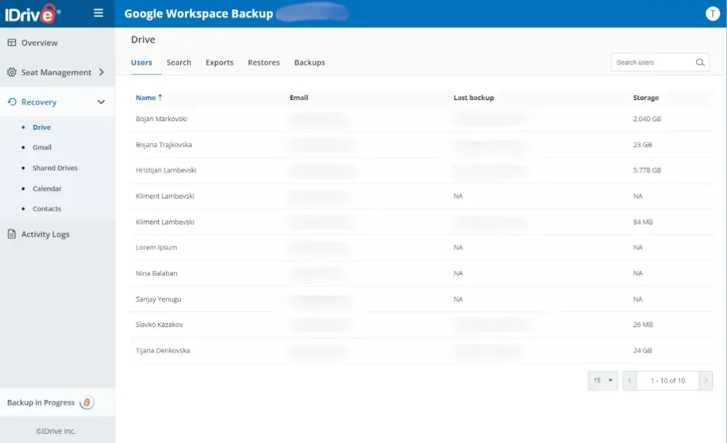Image resolution: width=727 pixels, height=443 pixels.
Task: Click the 23 GB storage value
Action: pos(642,144)
